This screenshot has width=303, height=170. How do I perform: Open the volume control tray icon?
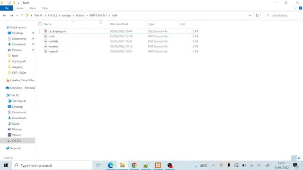[x=259, y=165]
